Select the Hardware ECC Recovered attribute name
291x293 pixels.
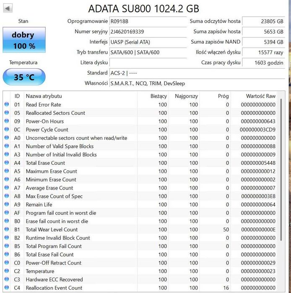click(54, 280)
